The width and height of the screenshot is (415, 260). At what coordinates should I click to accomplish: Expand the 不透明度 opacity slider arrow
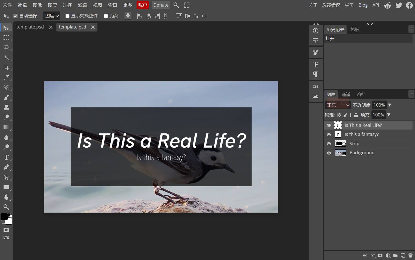tap(390, 105)
